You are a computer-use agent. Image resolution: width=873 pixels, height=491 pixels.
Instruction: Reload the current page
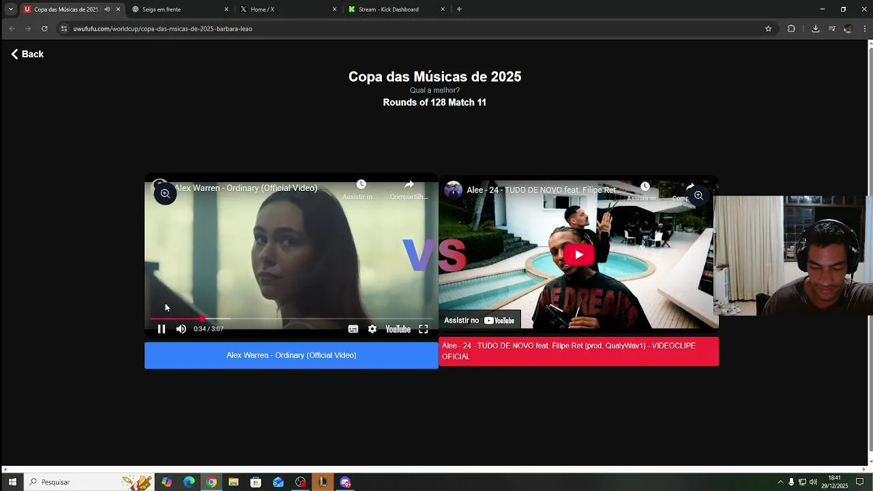[44, 29]
